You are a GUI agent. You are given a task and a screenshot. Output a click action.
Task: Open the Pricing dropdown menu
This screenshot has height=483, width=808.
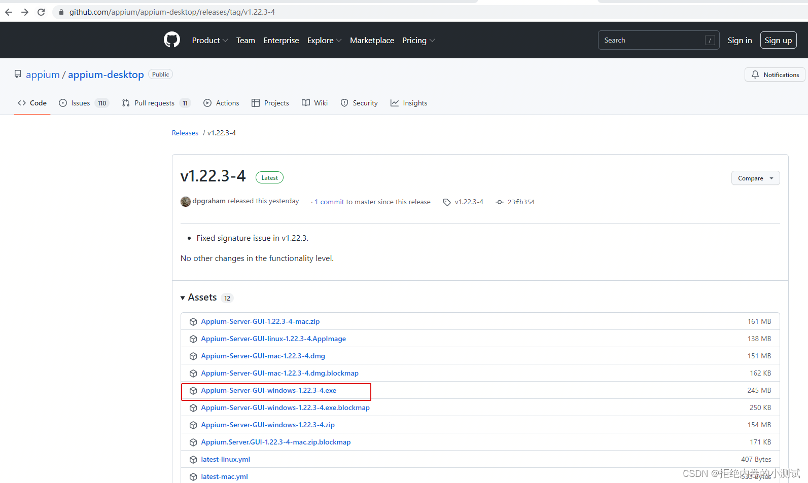coord(418,40)
